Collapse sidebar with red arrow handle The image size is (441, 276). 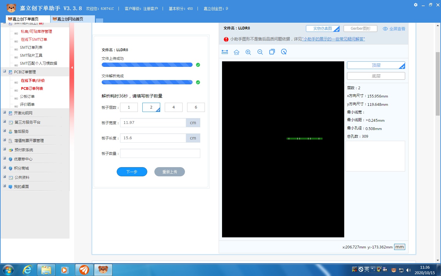(72, 67)
